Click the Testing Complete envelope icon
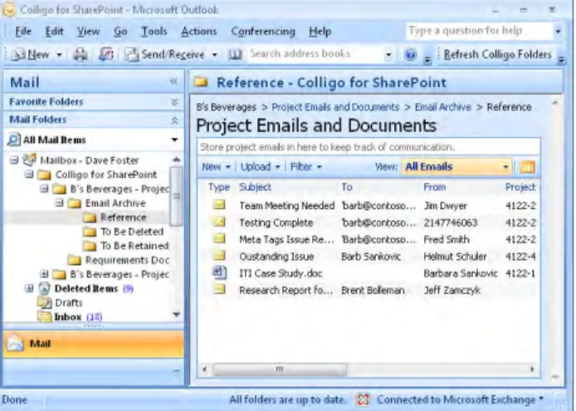576x411 pixels. point(219,221)
